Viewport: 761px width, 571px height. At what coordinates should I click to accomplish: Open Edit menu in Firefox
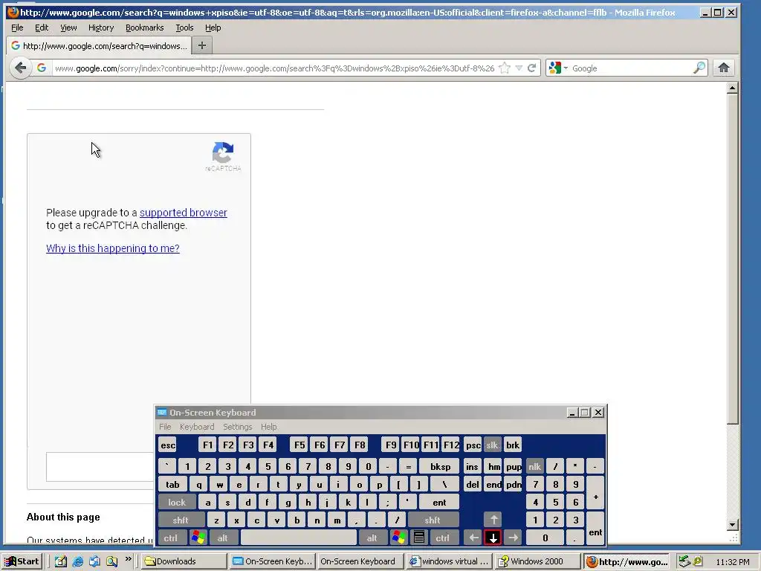tap(42, 28)
